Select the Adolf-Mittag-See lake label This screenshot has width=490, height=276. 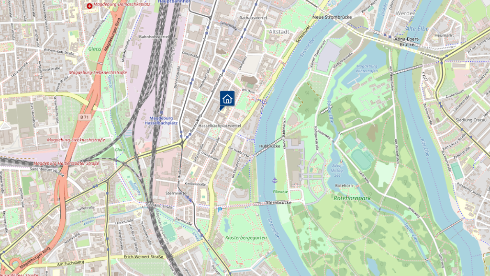pyautogui.click(x=337, y=171)
